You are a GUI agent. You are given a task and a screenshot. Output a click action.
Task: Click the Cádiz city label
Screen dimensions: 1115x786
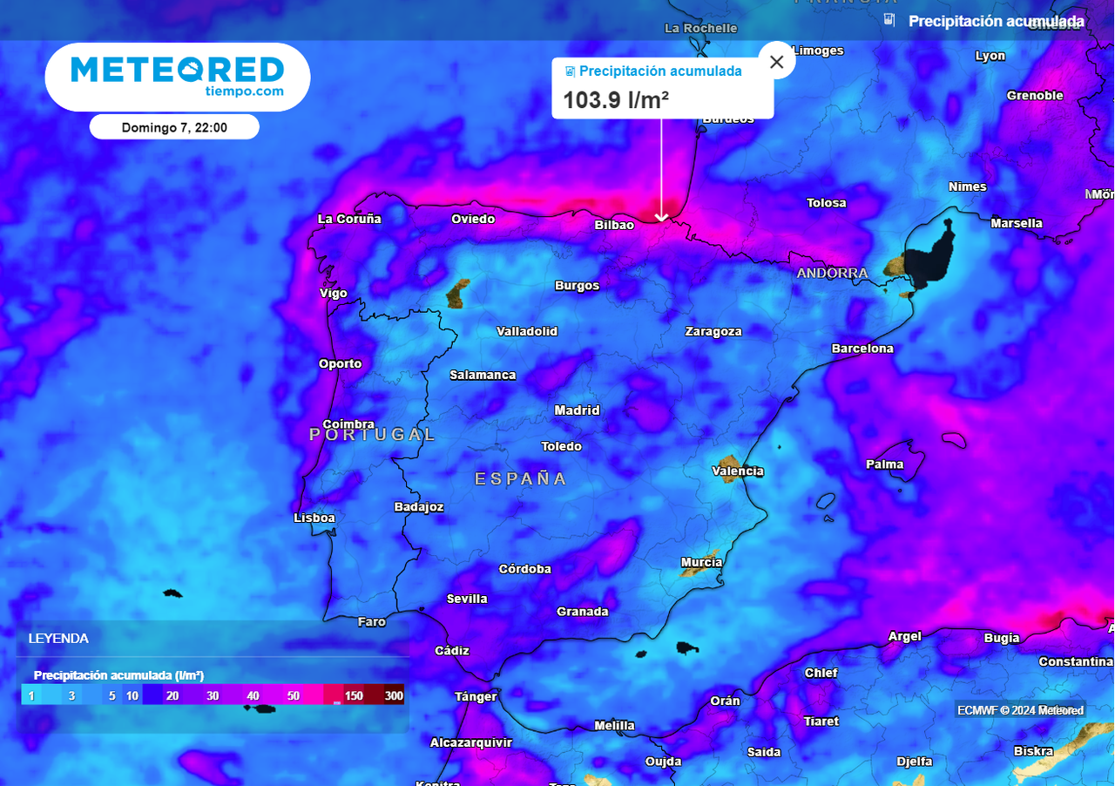452,650
